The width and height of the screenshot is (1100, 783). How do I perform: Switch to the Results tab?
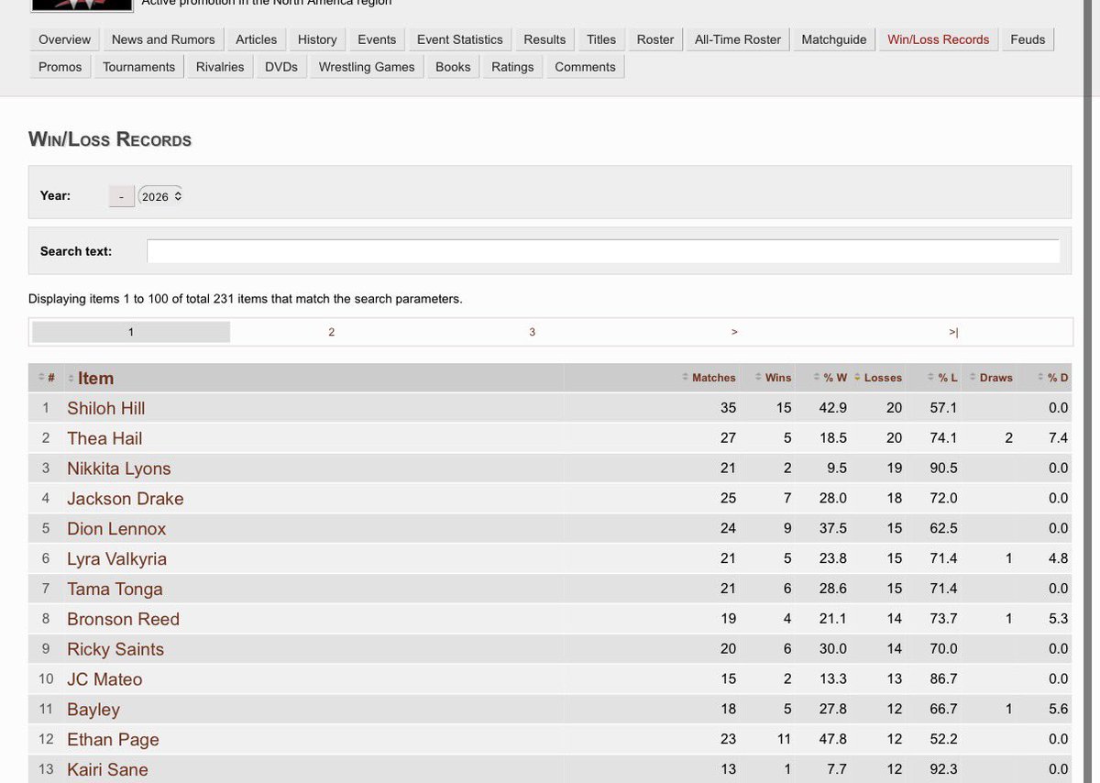[x=544, y=39]
